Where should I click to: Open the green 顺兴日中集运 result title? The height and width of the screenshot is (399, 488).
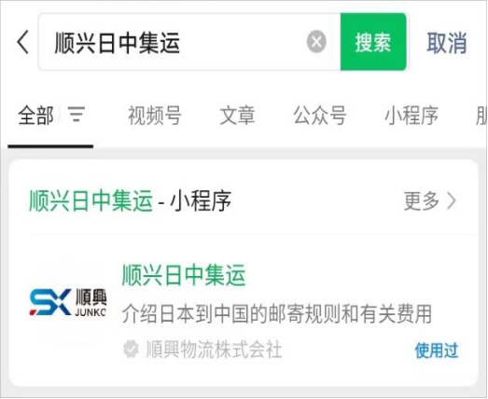coord(184,275)
